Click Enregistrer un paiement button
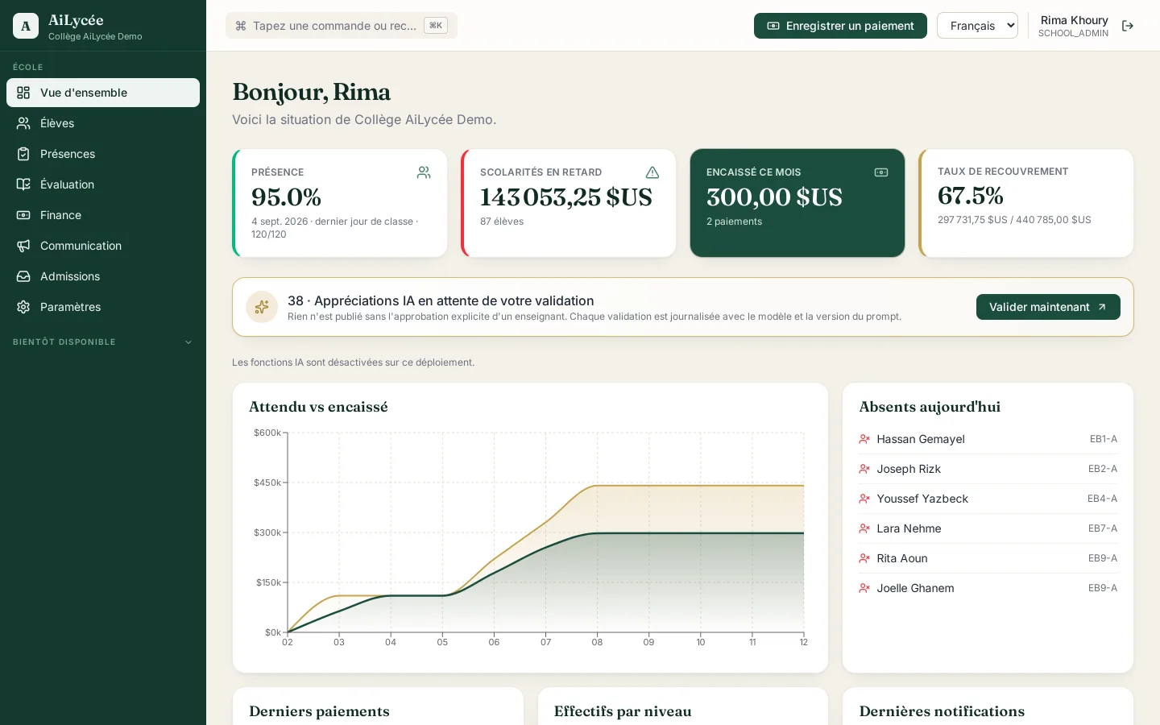The width and height of the screenshot is (1160, 725). (x=840, y=26)
